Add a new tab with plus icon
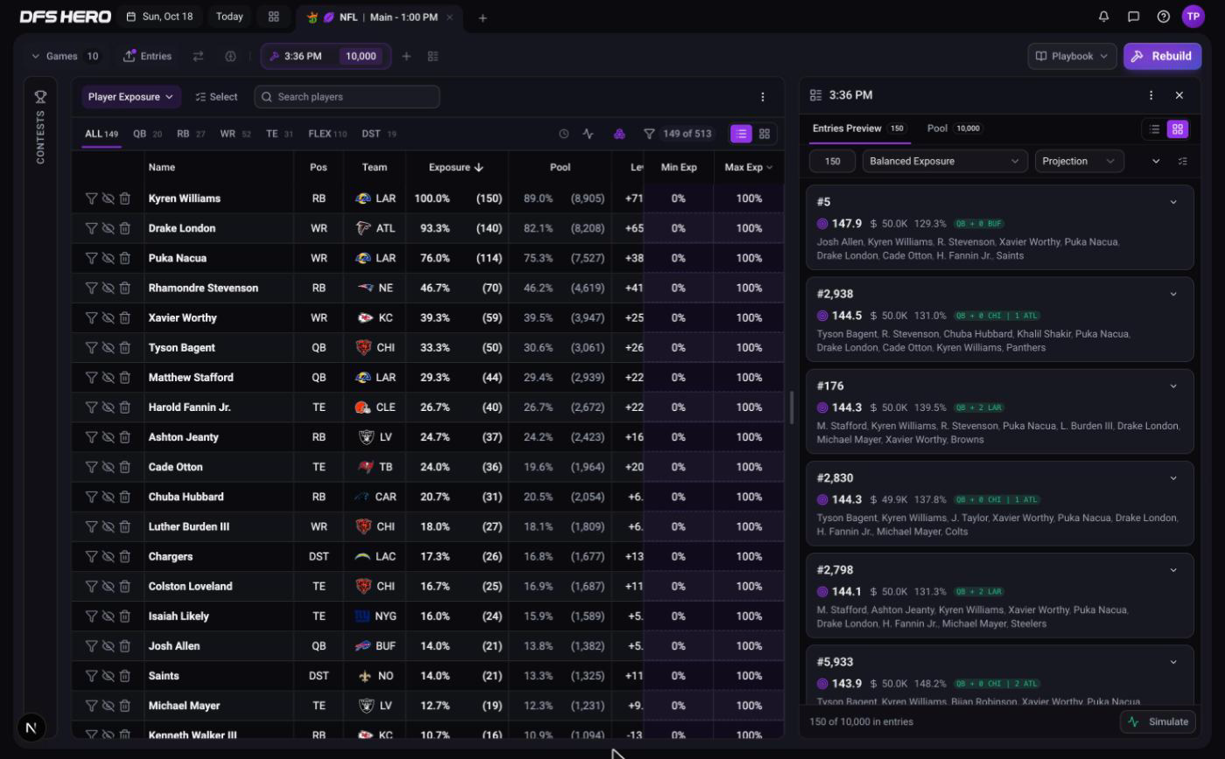The height and width of the screenshot is (759, 1225). pyautogui.click(x=482, y=17)
